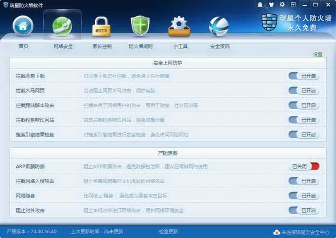Open settings gear in title bar
The image size is (336, 238).
(x=282, y=4)
